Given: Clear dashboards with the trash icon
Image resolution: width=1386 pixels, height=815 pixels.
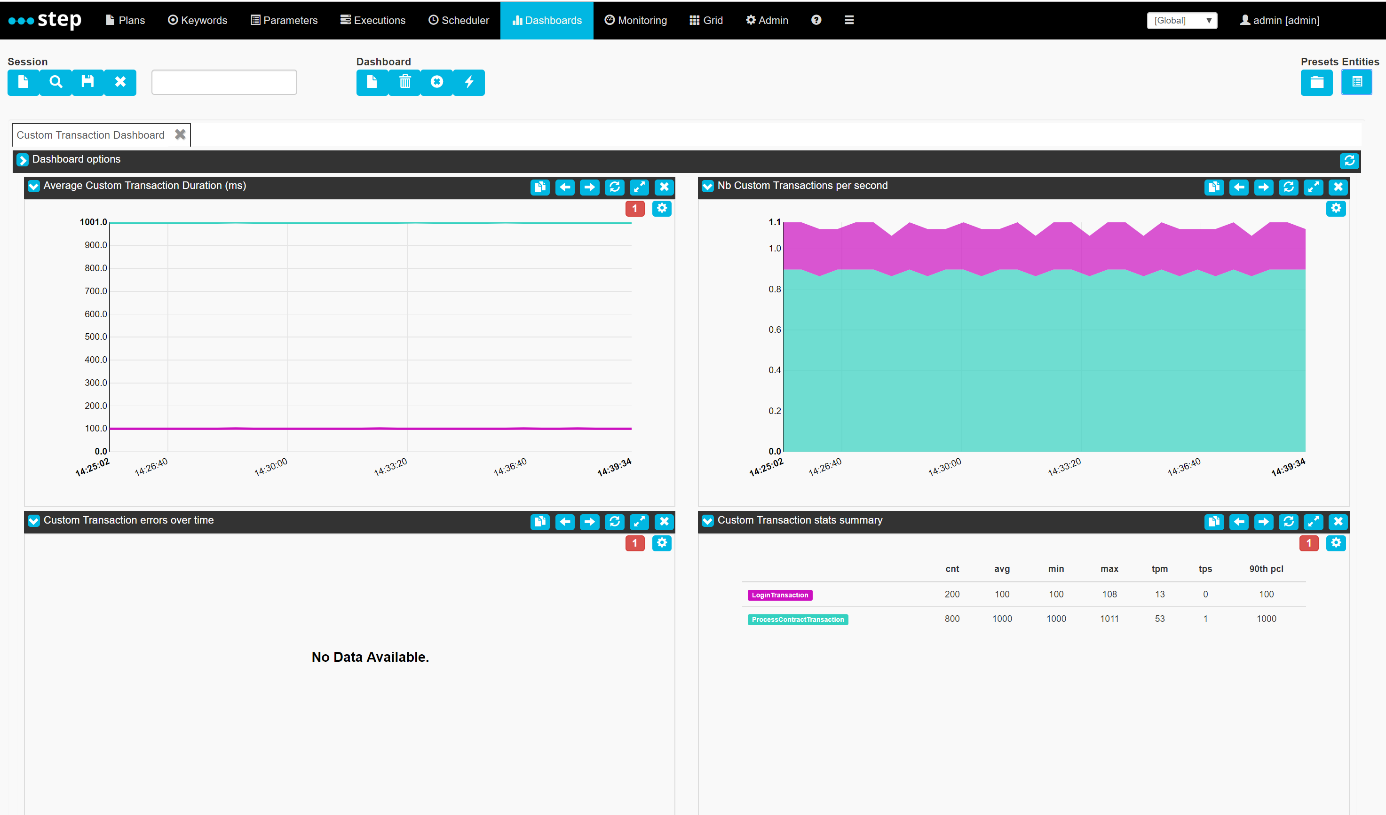Looking at the screenshot, I should pos(405,82).
